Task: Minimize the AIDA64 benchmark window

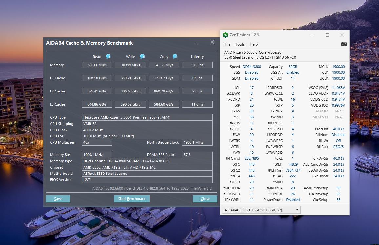Action: [197, 42]
